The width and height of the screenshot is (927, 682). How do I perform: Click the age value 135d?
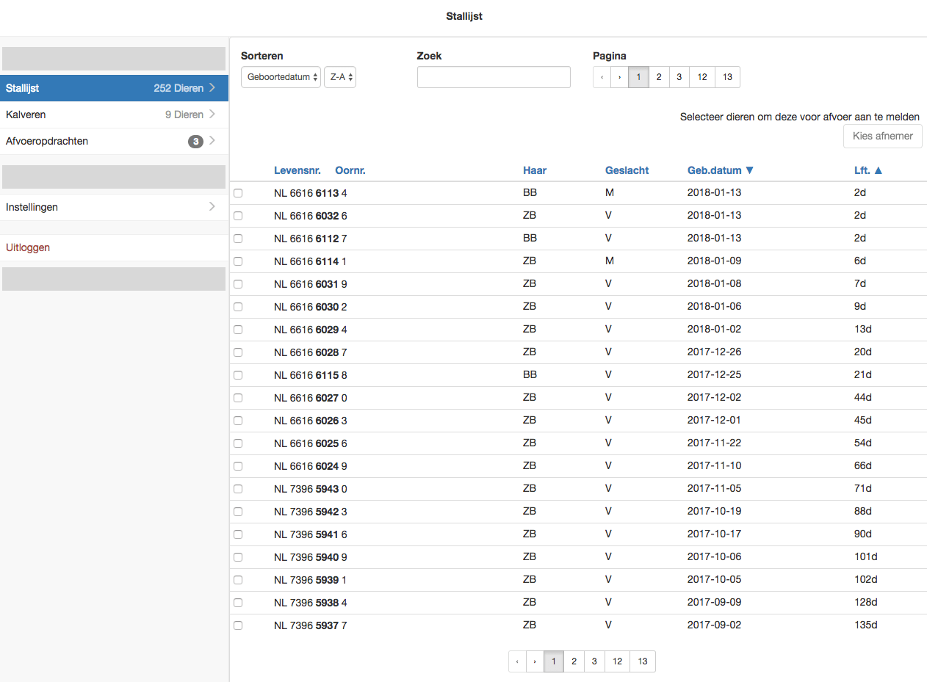866,625
